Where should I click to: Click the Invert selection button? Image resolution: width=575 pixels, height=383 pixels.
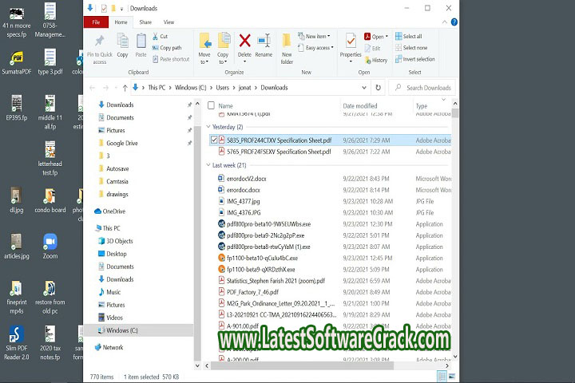click(x=418, y=59)
